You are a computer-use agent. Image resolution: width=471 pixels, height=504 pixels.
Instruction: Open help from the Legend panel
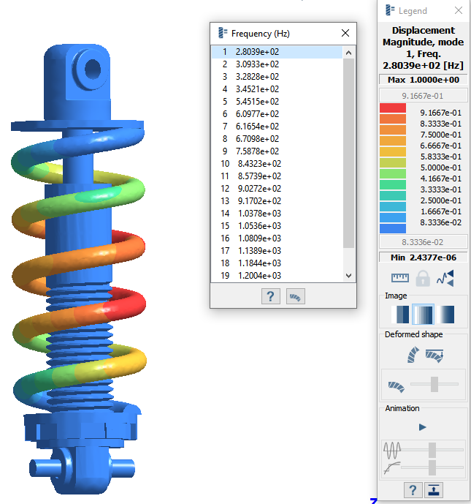[x=412, y=490]
